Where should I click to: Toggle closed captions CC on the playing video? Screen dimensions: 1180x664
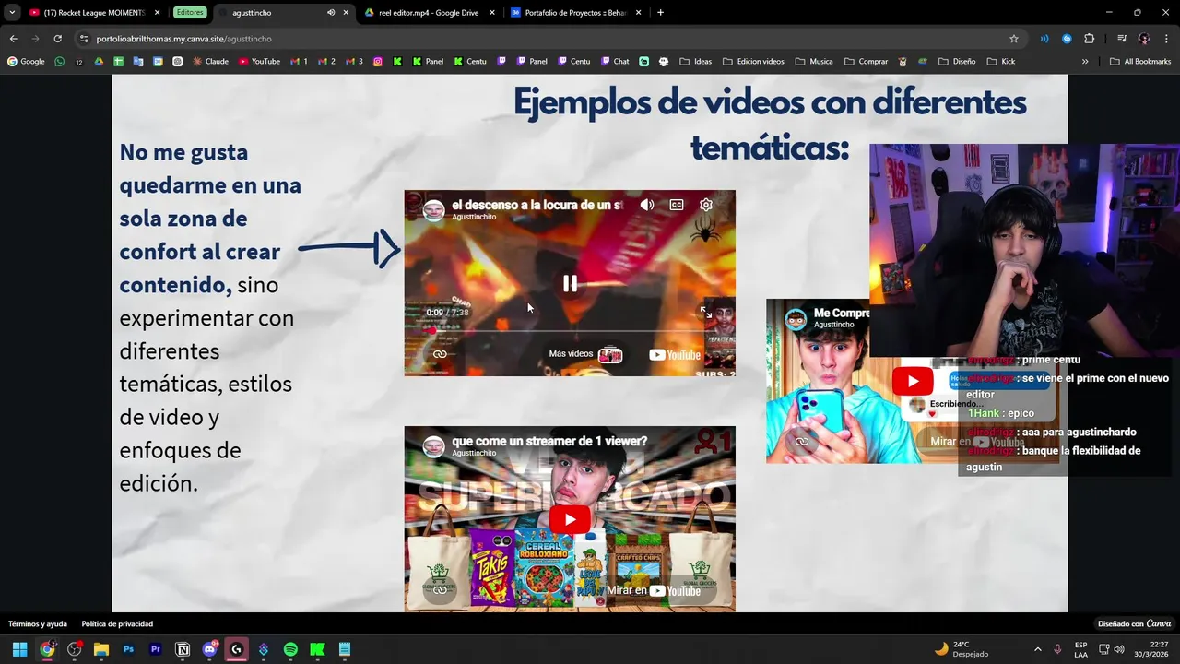click(677, 205)
